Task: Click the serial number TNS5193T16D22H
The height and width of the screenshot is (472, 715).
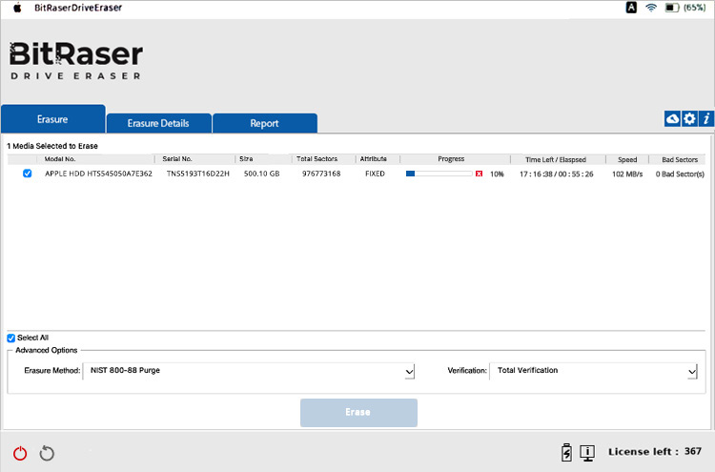Action: click(198, 174)
